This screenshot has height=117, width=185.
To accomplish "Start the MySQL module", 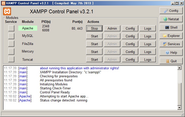I will coord(94,36).
